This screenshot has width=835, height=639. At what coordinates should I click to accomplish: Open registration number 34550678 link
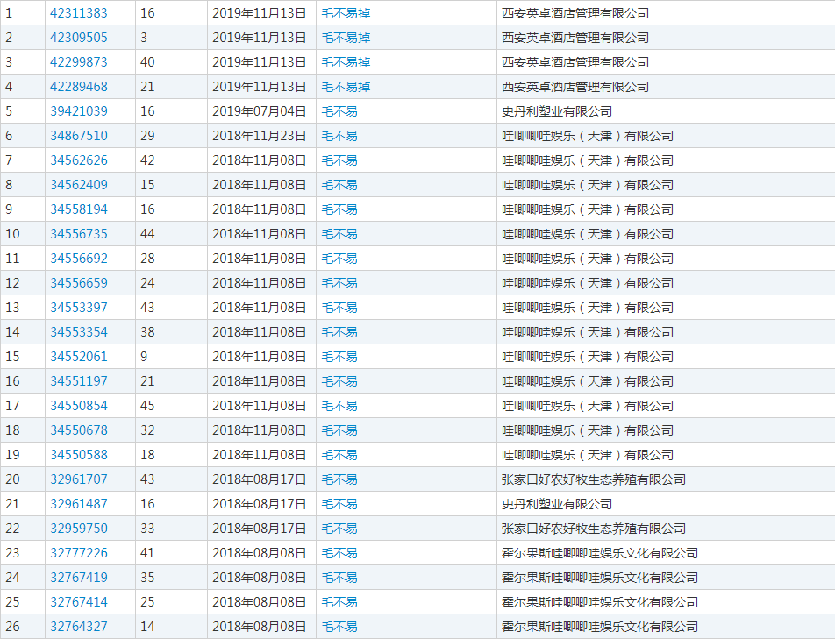[79, 430]
